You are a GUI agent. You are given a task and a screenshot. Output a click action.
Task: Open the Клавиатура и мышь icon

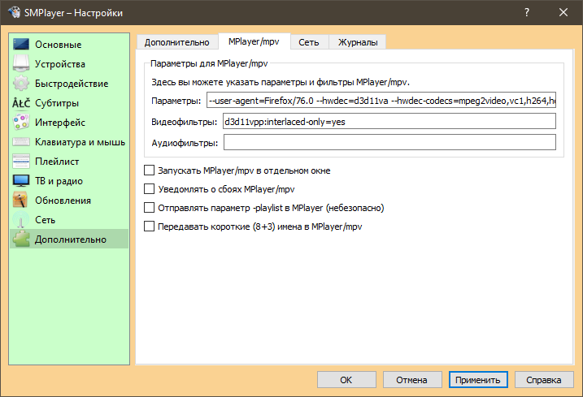(x=21, y=142)
